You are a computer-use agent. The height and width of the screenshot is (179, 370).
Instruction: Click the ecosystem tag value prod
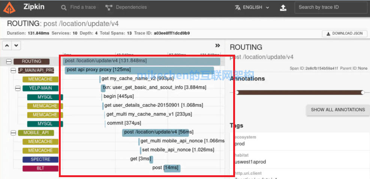point(240,144)
